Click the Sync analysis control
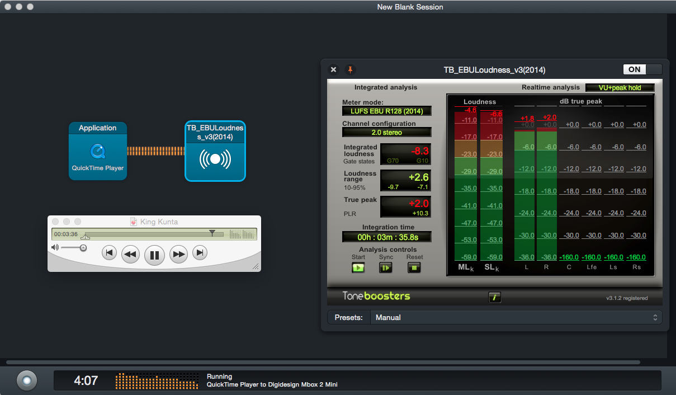 click(x=385, y=267)
